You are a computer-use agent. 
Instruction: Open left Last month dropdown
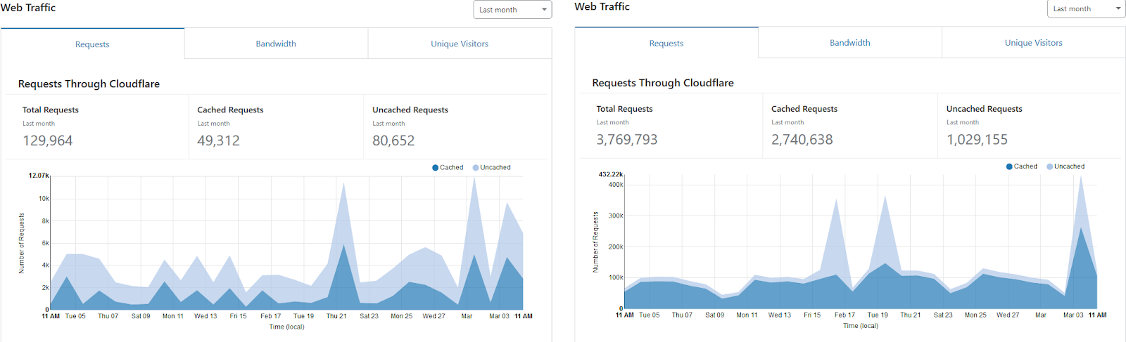coord(512,10)
